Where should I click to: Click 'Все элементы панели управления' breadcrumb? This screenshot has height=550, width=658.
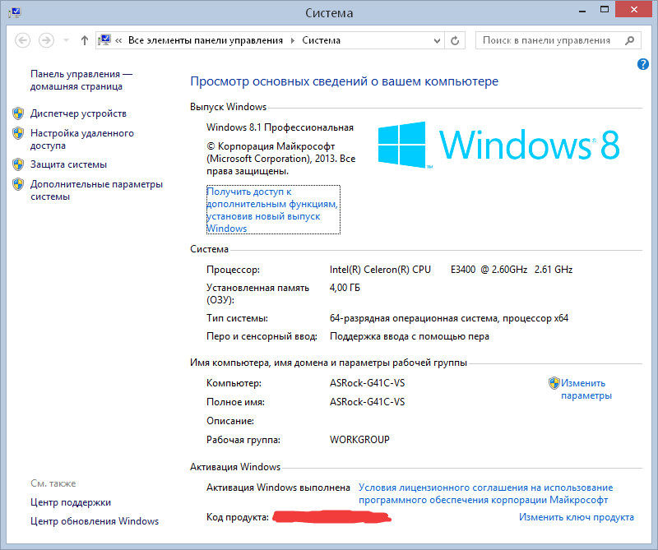[x=205, y=40]
